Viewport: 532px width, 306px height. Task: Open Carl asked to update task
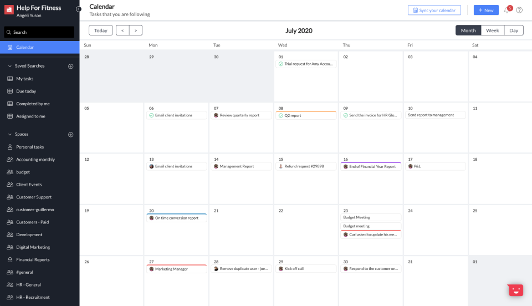point(371,234)
